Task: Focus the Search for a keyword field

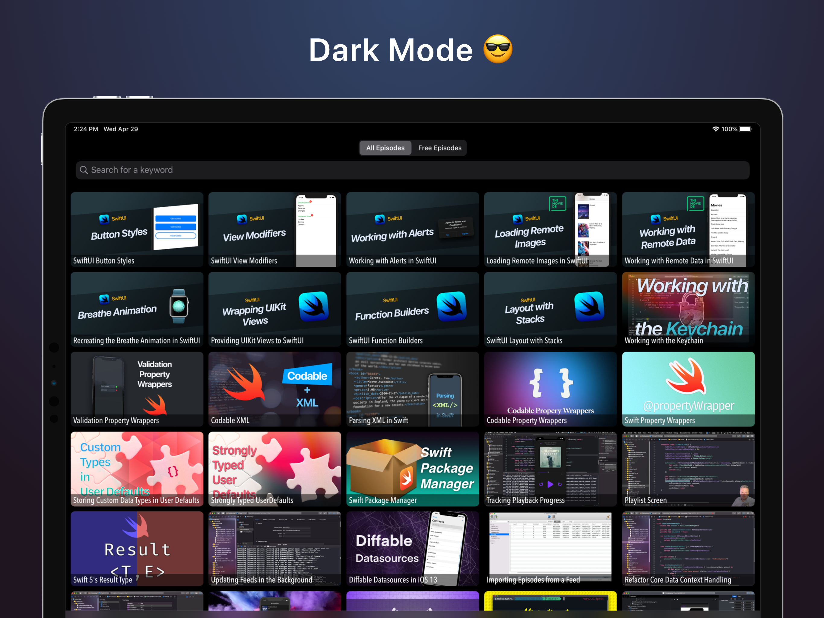Action: pos(412,170)
